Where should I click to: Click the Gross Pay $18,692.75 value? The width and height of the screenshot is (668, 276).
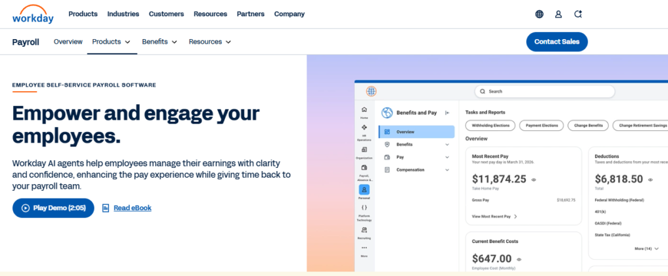click(x=566, y=200)
